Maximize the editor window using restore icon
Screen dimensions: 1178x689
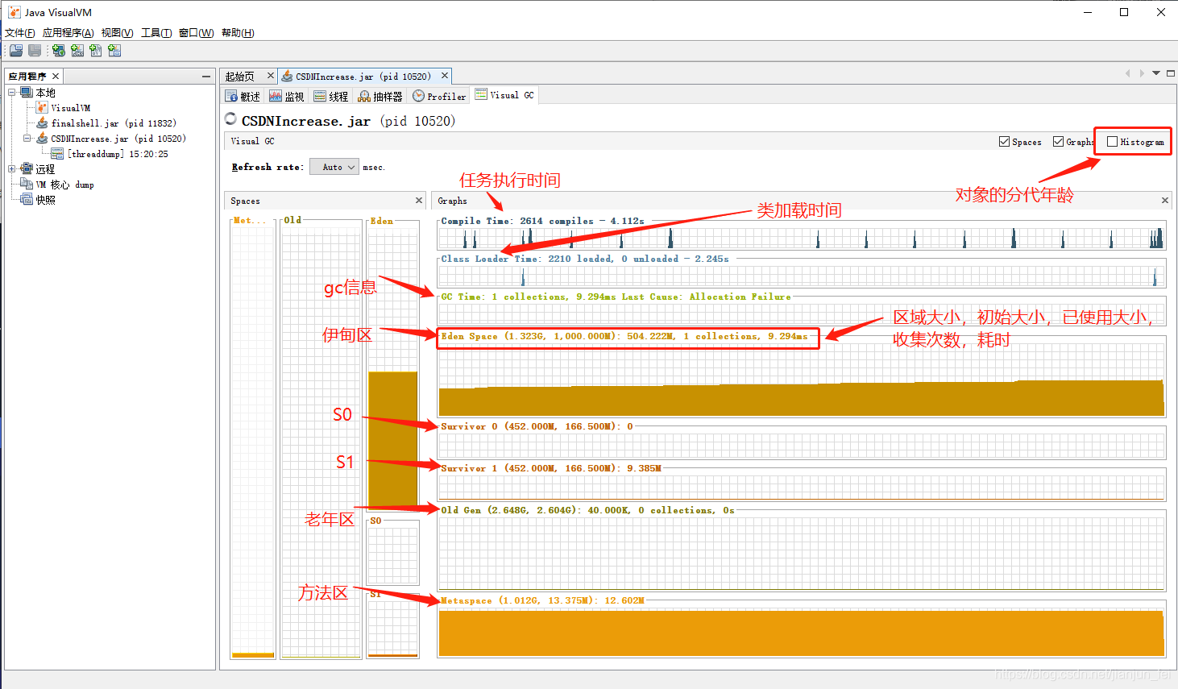point(1171,73)
